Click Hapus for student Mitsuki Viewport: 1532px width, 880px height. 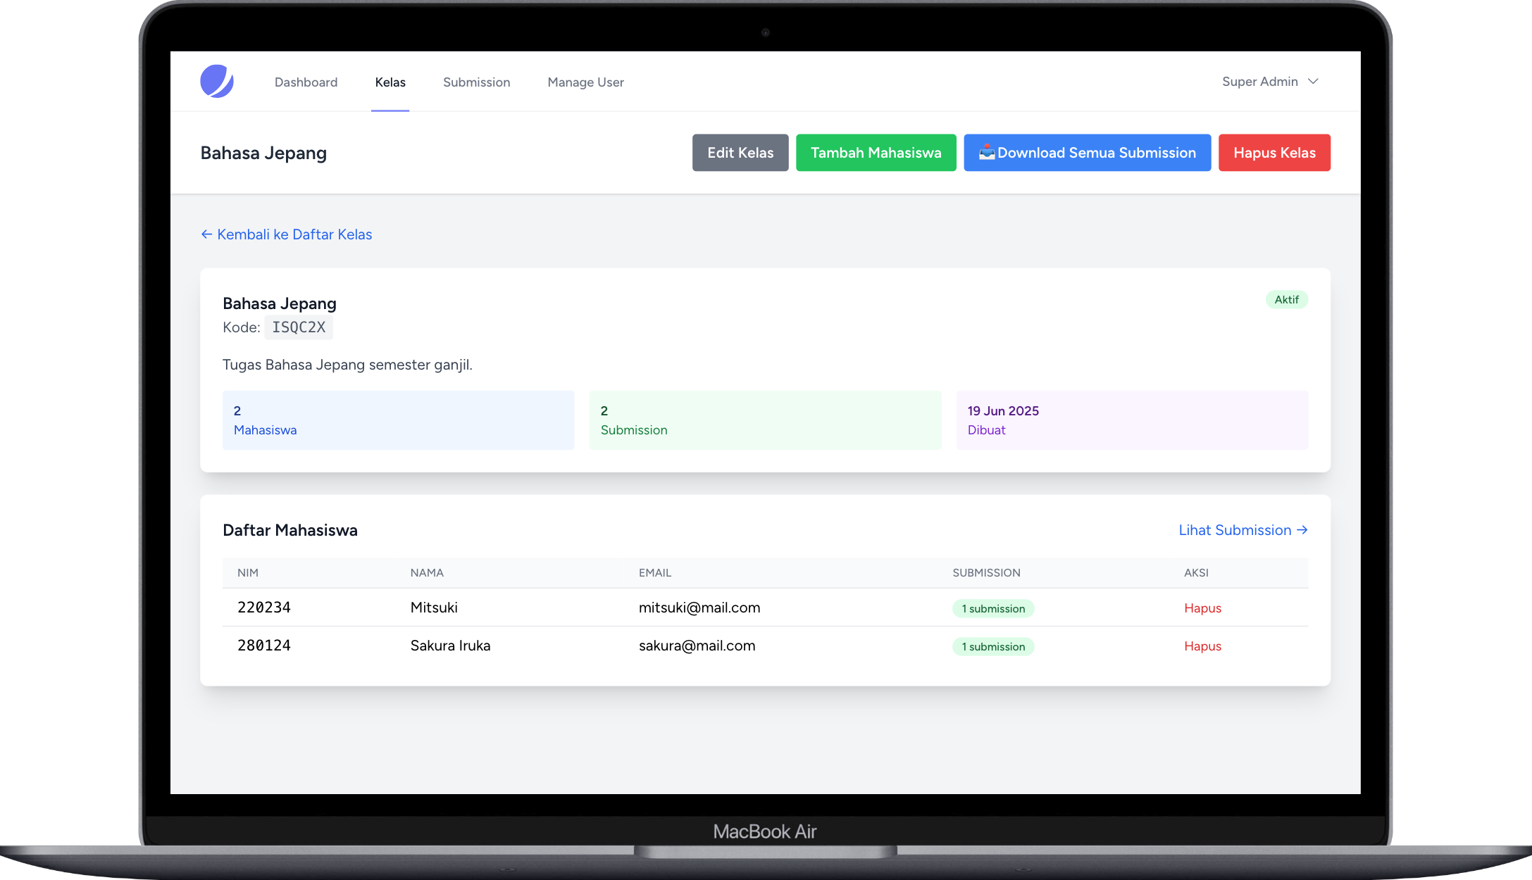1202,608
